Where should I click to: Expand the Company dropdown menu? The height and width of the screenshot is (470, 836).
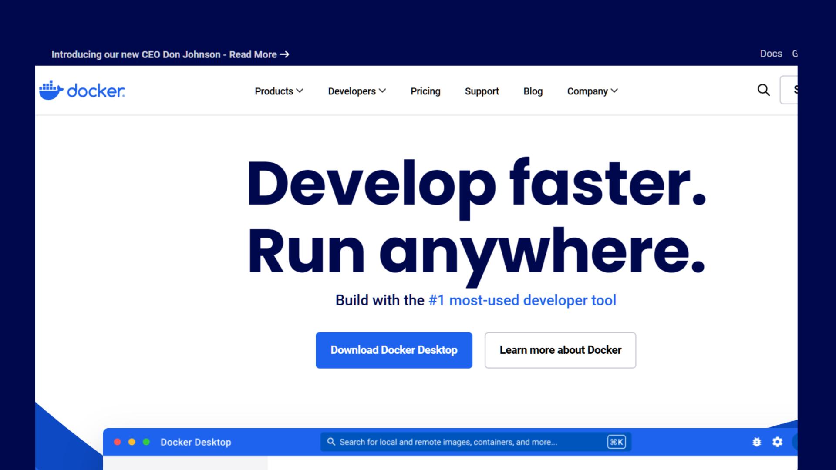tap(592, 91)
